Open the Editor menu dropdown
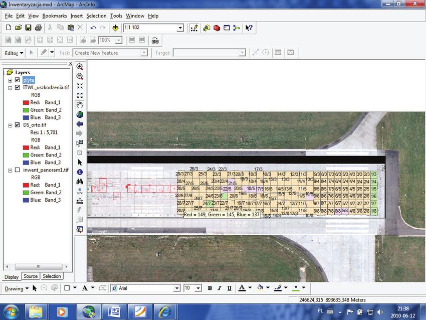 tap(14, 53)
